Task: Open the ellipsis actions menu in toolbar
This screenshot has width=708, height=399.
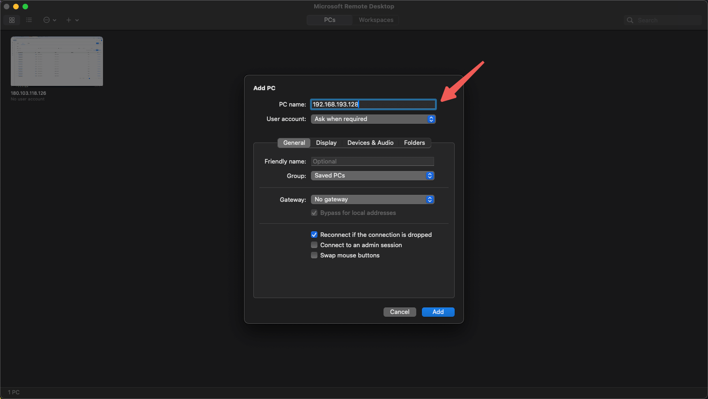Action: (50, 20)
